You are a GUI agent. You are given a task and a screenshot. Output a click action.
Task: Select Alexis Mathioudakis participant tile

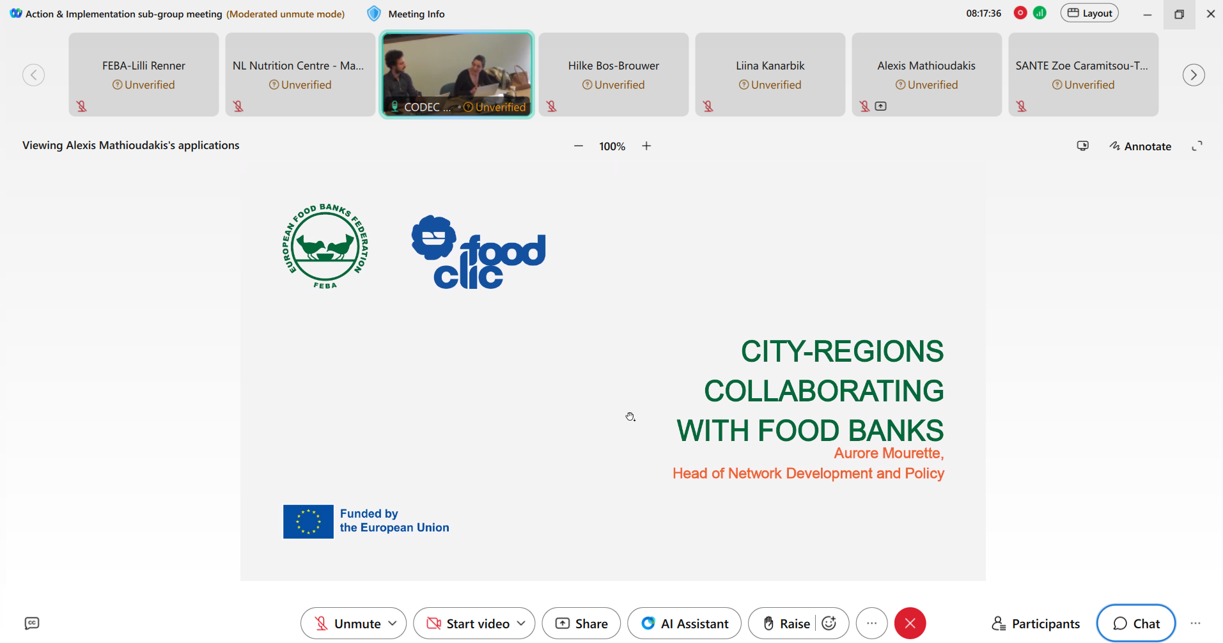927,75
